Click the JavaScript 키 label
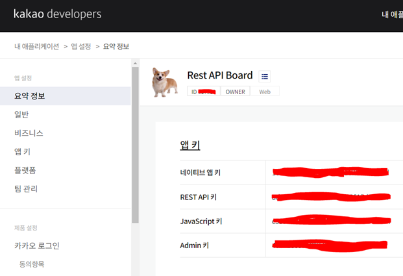The image size is (403, 276). point(201,221)
